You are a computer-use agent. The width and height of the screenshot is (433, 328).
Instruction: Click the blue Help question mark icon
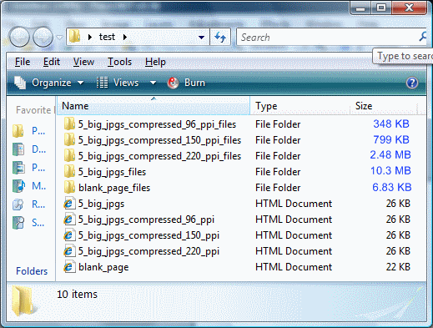point(412,83)
